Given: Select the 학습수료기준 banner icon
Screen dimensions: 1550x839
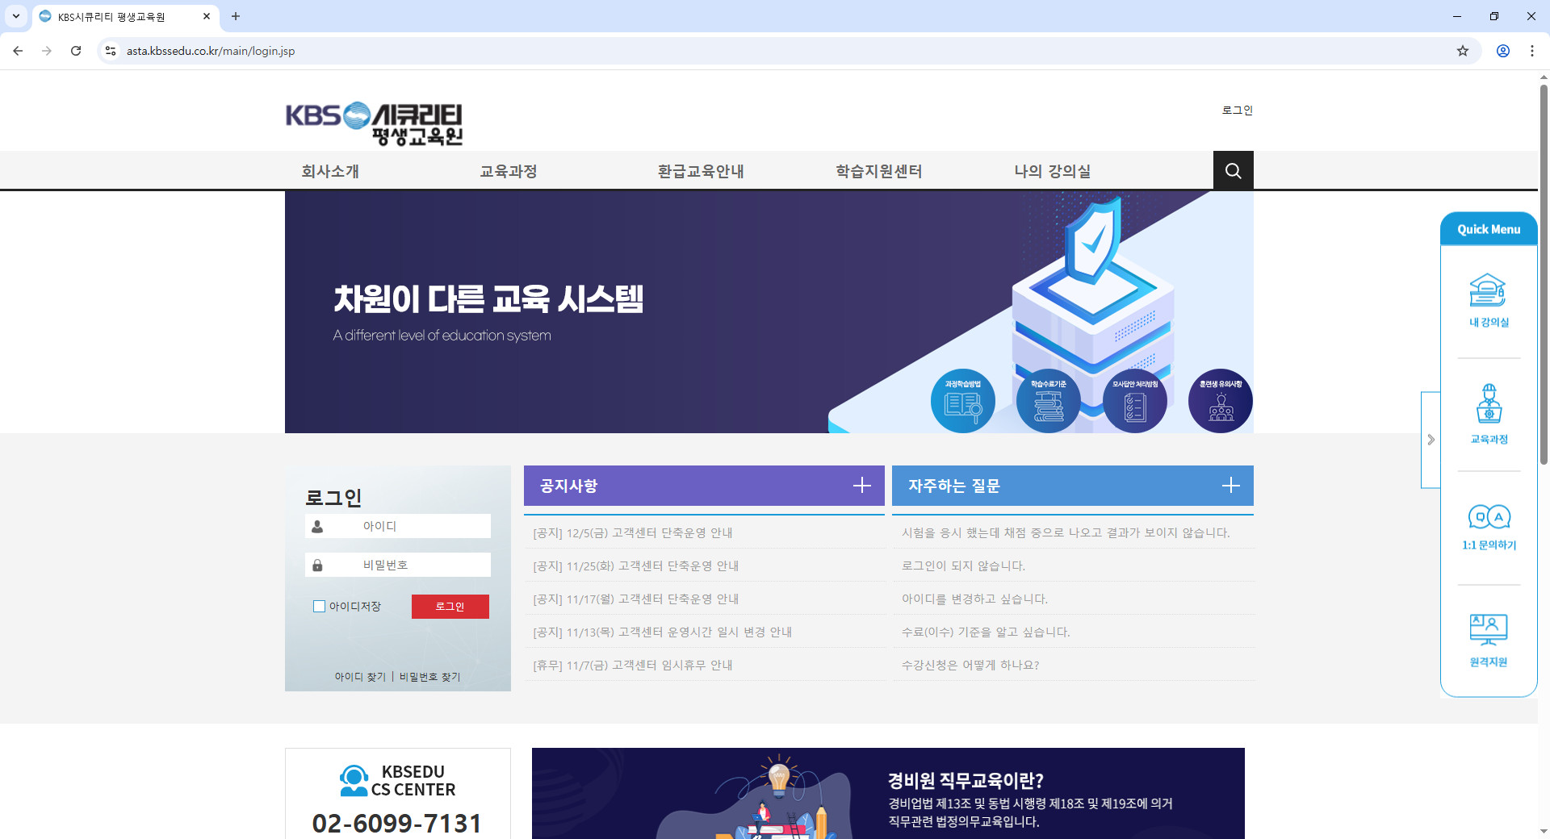Looking at the screenshot, I should click(1049, 400).
